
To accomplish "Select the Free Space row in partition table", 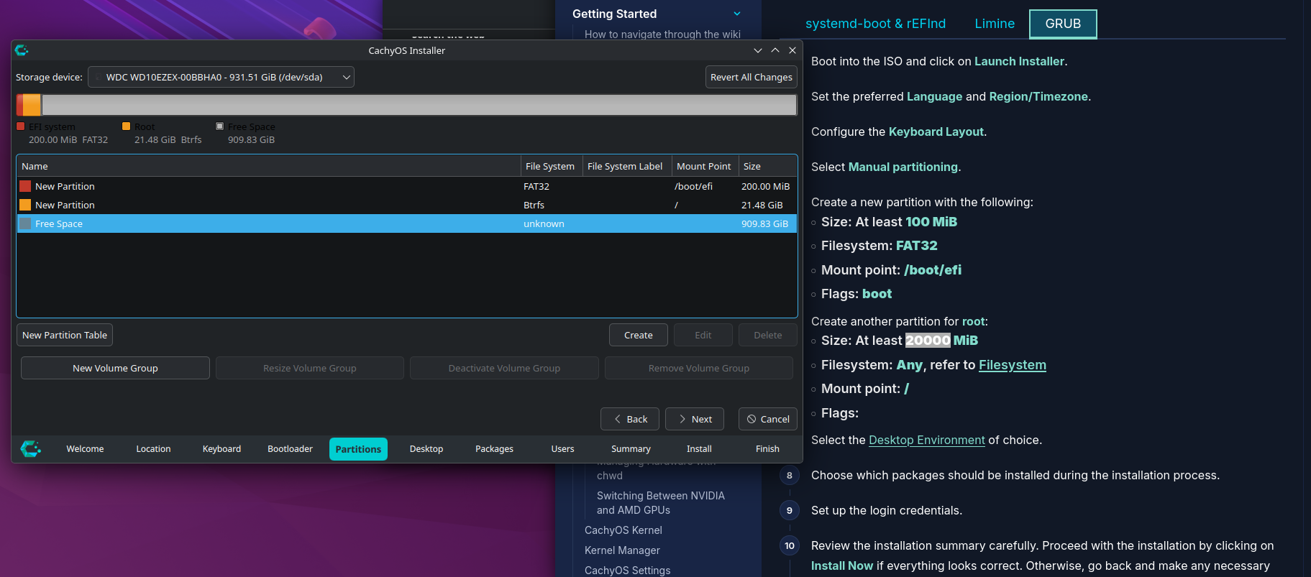I will pos(407,223).
